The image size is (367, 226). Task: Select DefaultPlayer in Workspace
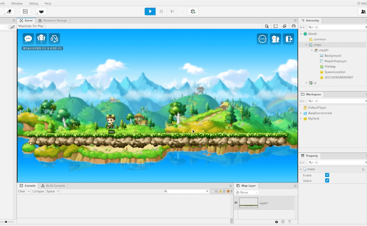point(317,108)
